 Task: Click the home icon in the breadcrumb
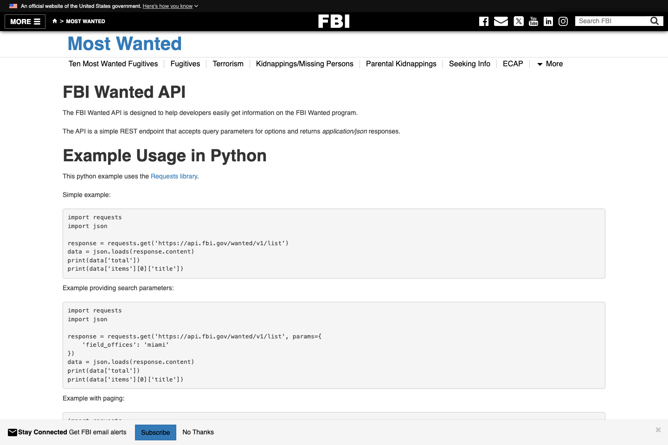click(x=55, y=21)
